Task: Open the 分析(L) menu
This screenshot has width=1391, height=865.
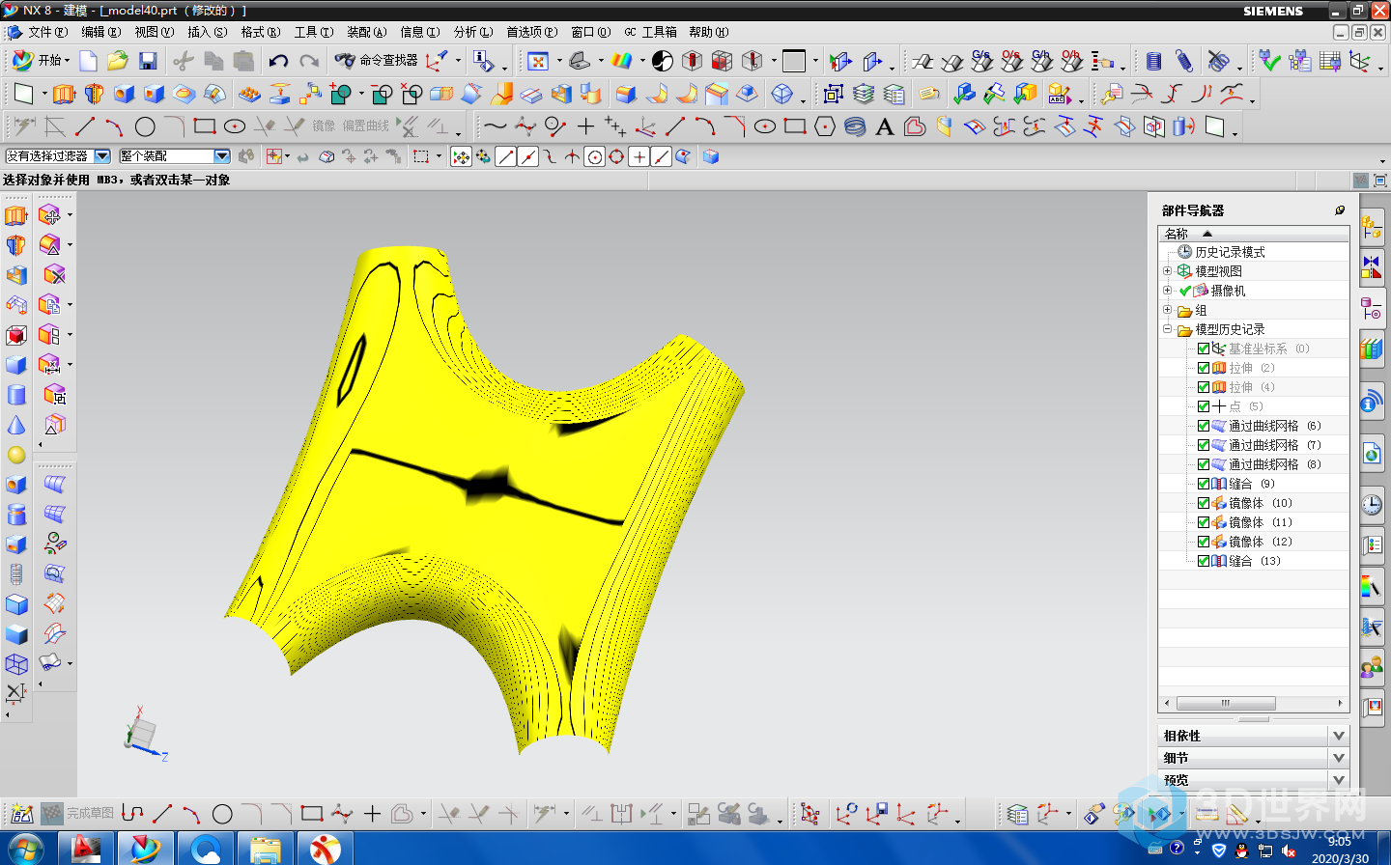Action: point(472,32)
